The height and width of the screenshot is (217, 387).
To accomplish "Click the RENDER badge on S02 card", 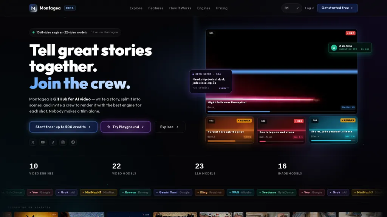I will pyautogui.click(x=244, y=121).
